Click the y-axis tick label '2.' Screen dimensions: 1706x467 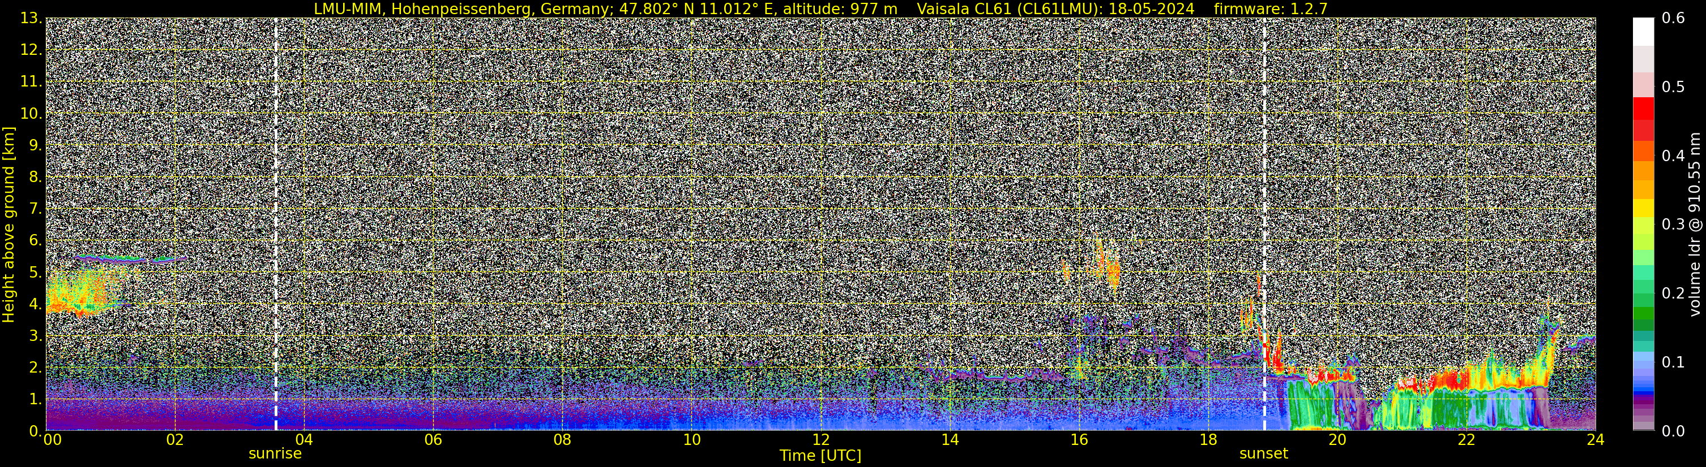35,368
